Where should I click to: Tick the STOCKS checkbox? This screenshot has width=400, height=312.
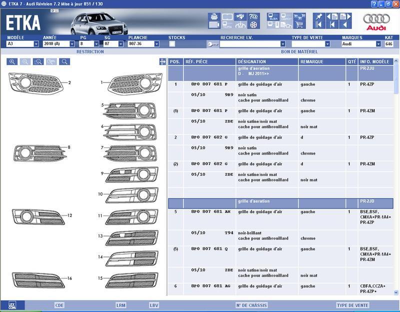coord(172,44)
